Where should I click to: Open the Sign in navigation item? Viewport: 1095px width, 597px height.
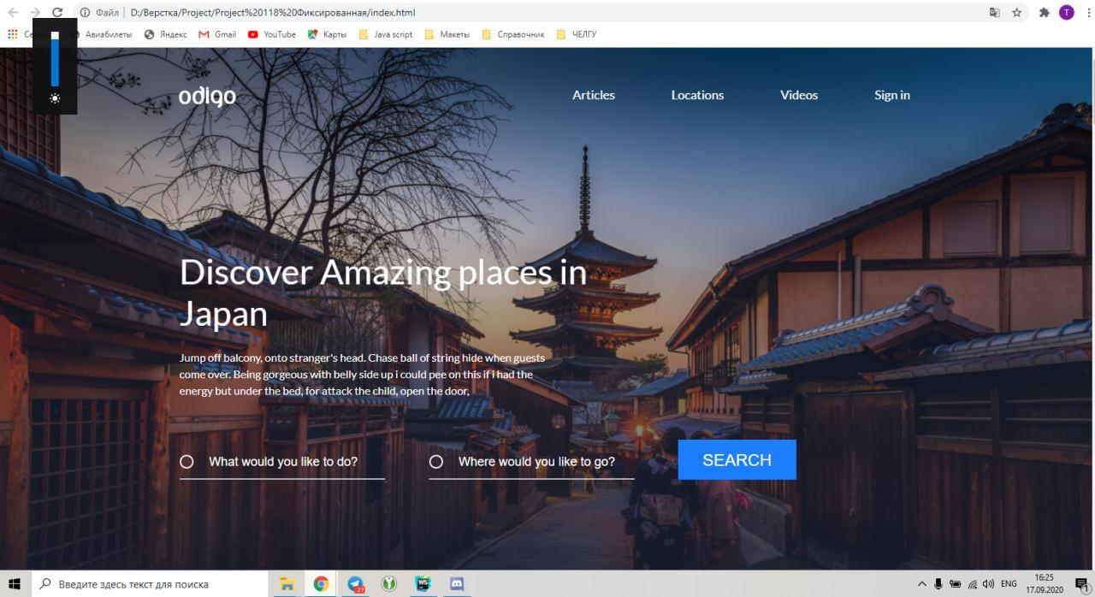(892, 95)
